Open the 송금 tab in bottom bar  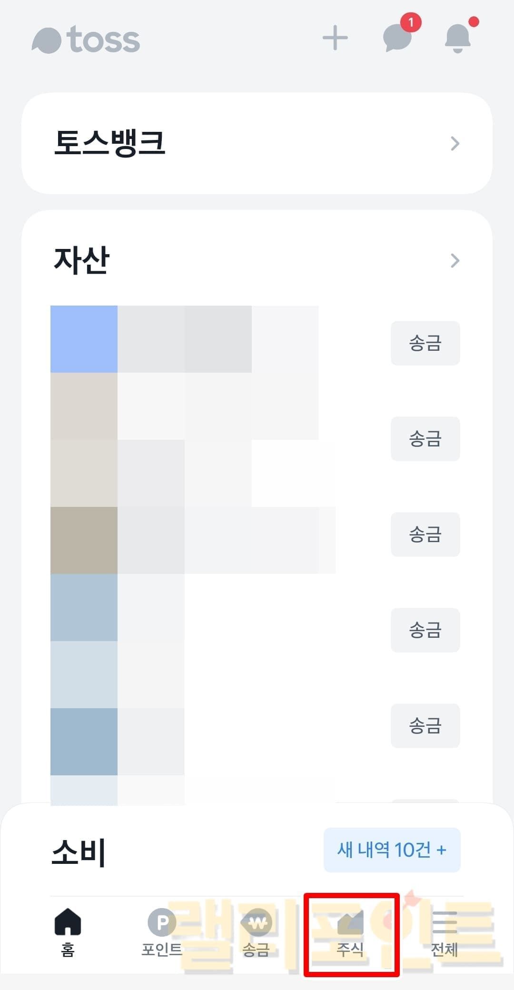pos(257,932)
